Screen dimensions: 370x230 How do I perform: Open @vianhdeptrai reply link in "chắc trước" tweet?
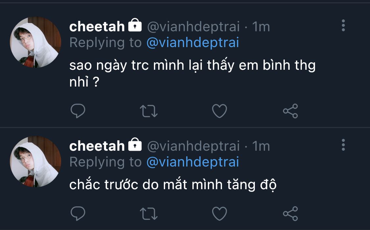click(192, 162)
